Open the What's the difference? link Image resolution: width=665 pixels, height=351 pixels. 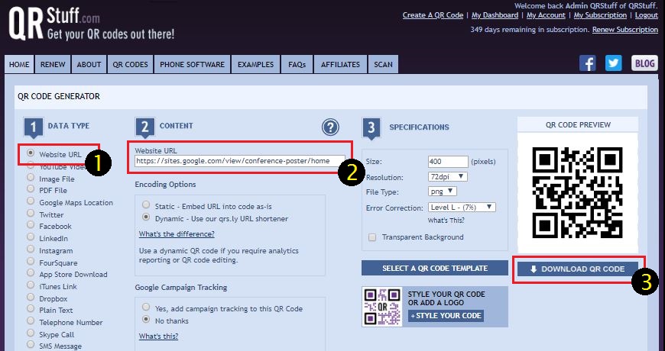(177, 233)
